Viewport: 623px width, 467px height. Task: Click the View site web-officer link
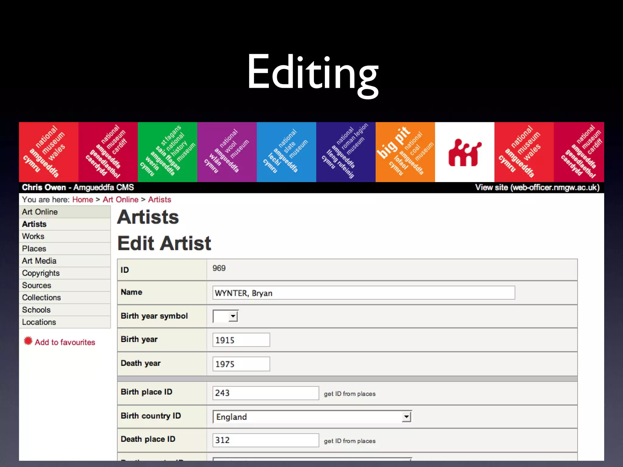(537, 187)
